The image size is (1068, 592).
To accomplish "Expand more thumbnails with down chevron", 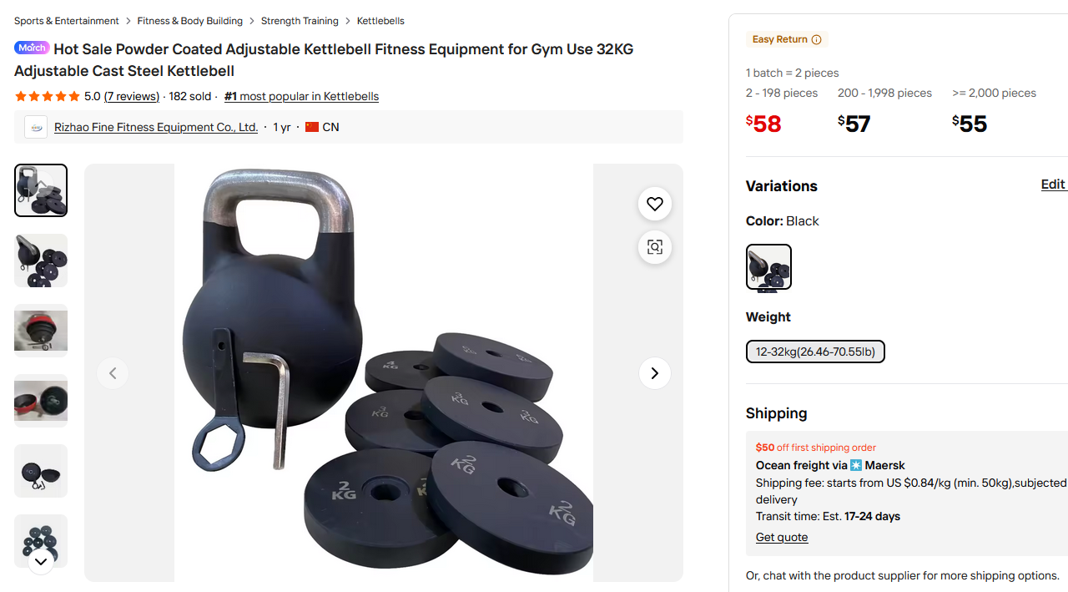I will click(x=41, y=562).
